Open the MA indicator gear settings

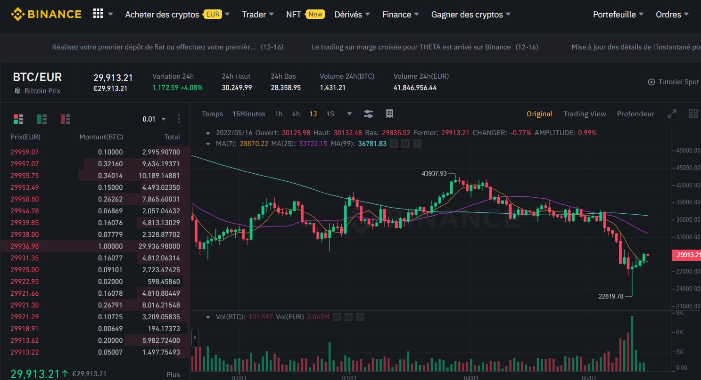click(x=405, y=144)
